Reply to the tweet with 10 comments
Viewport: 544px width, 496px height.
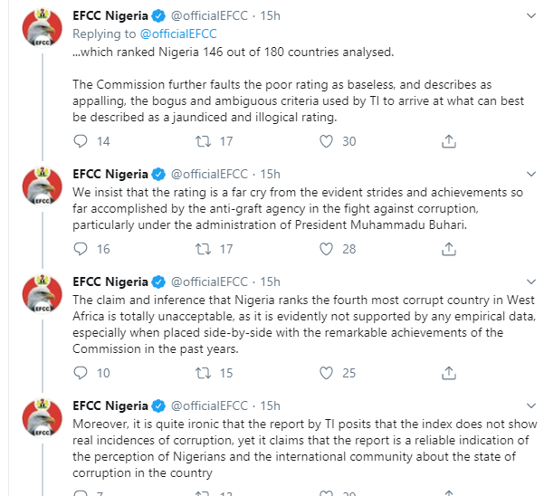click(x=81, y=373)
